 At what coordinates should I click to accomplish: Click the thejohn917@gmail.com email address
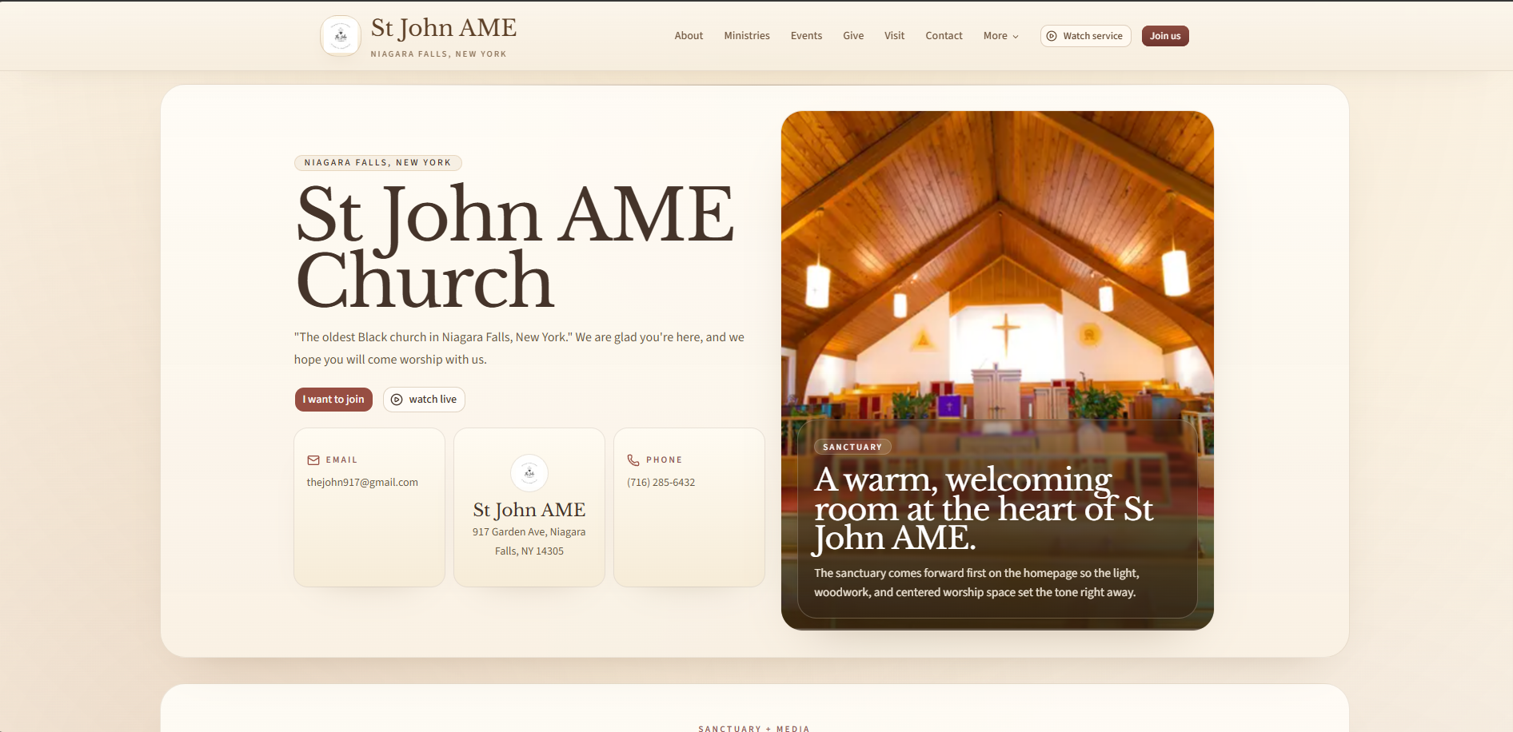(362, 482)
